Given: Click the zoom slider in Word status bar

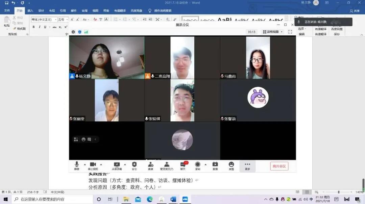Looking at the screenshot, I should click(339, 192).
